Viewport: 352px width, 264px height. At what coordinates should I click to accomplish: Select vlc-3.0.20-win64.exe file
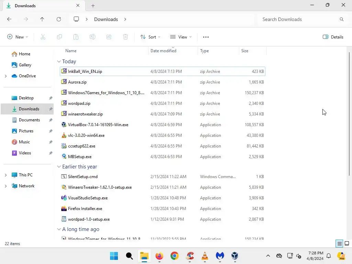163,135
